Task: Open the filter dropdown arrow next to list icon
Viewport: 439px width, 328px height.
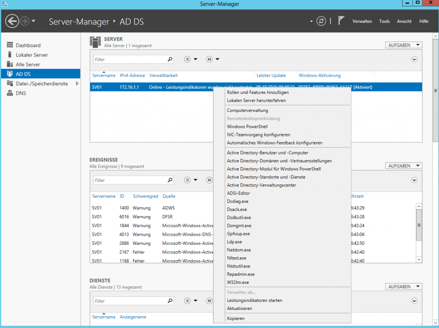Action: click(195, 59)
